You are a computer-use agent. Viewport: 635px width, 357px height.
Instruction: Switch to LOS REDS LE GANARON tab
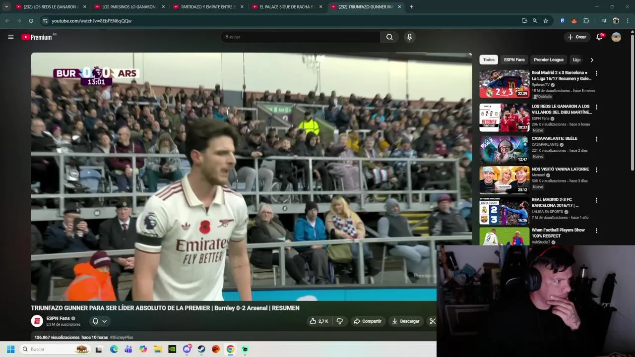pyautogui.click(x=50, y=7)
